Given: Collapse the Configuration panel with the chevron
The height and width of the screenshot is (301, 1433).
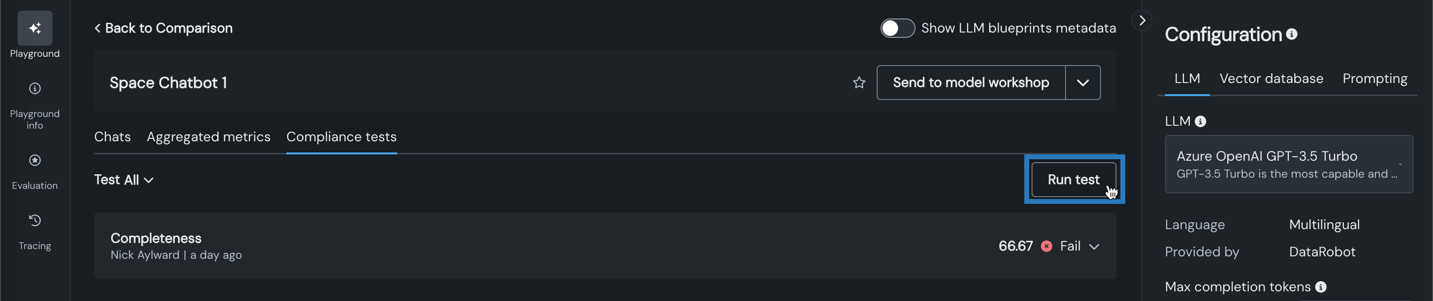Looking at the screenshot, I should click(x=1142, y=21).
